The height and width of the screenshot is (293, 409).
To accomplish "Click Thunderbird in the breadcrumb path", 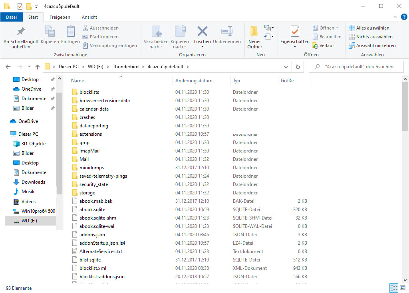I will [x=125, y=67].
